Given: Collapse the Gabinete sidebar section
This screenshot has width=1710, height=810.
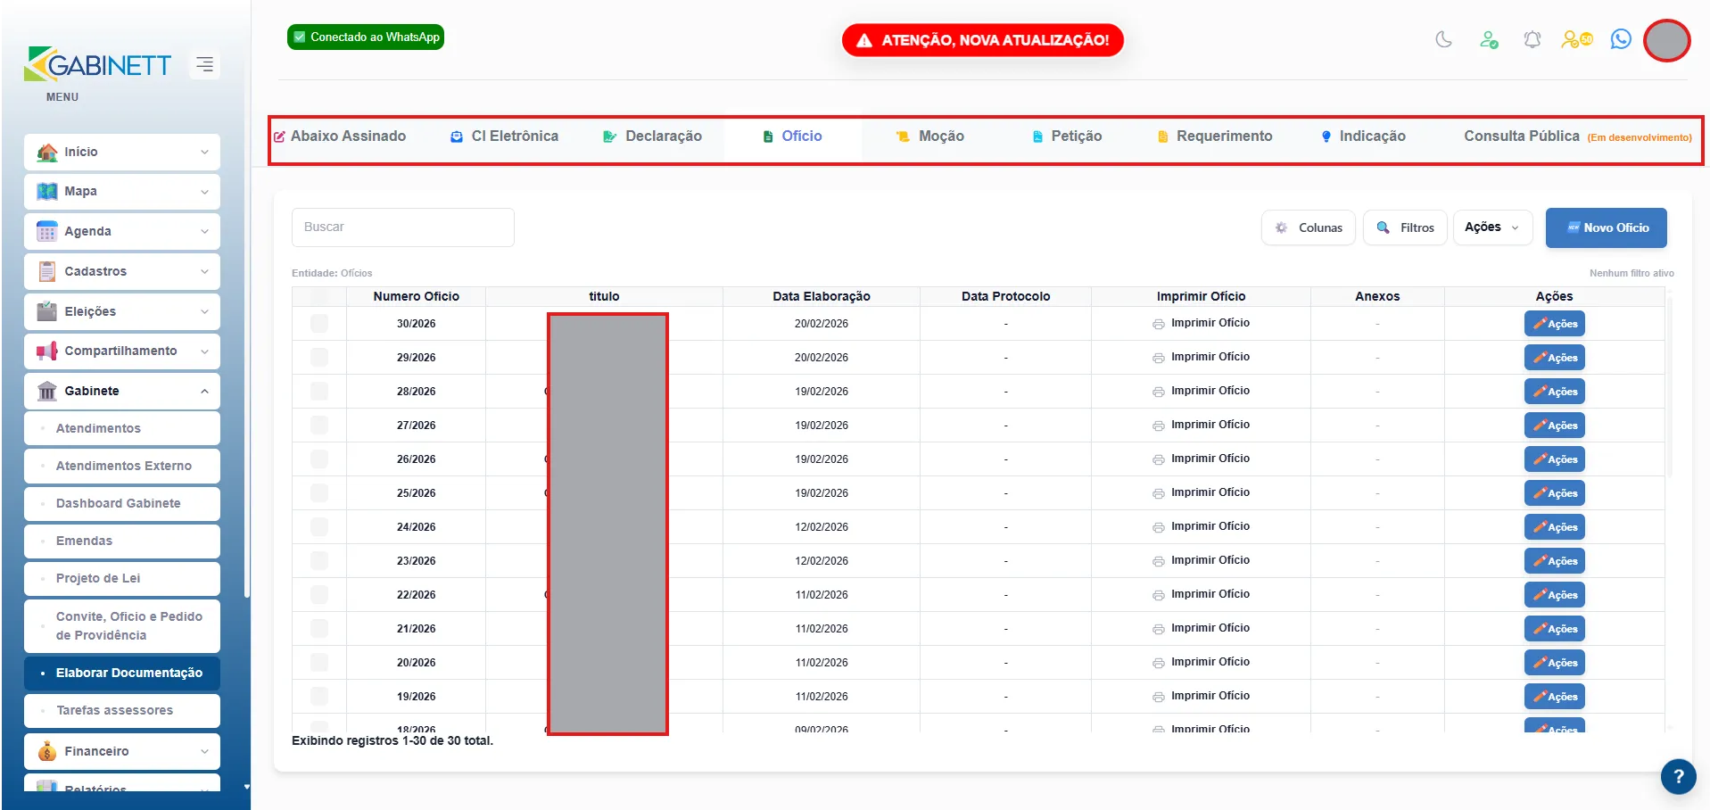Looking at the screenshot, I should pyautogui.click(x=122, y=391).
